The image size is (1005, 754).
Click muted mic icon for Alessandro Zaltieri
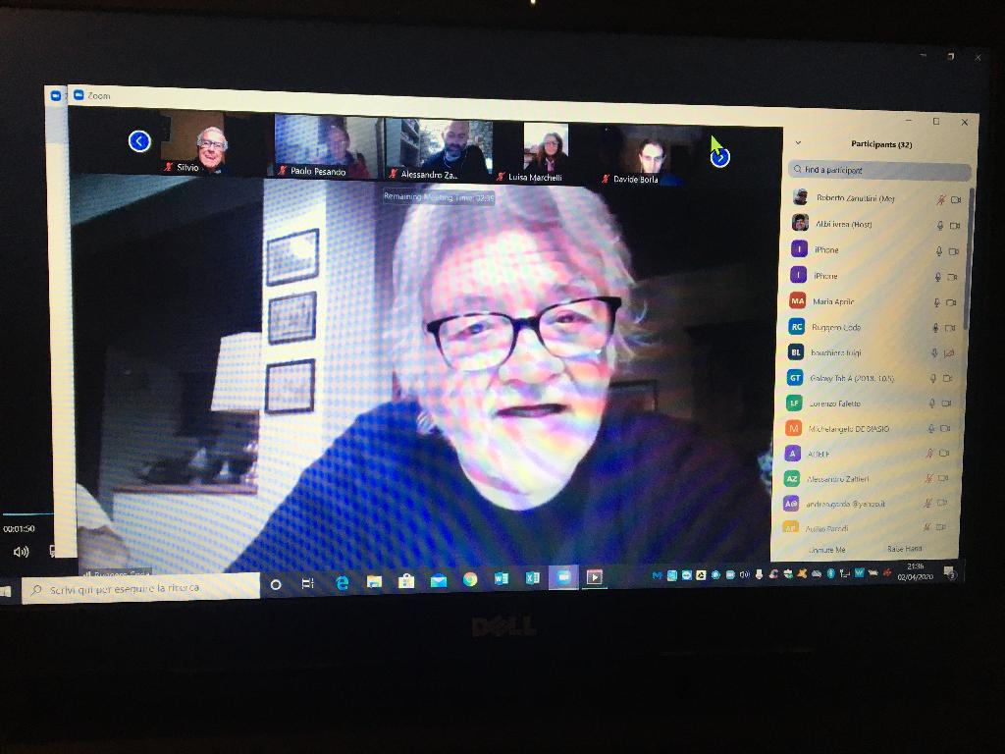(x=928, y=478)
